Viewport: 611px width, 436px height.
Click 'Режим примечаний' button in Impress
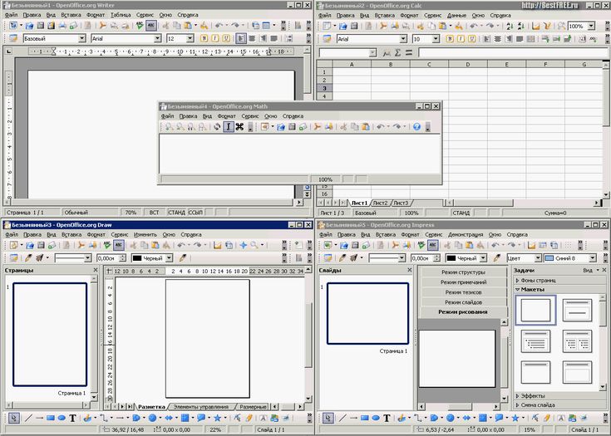click(463, 282)
